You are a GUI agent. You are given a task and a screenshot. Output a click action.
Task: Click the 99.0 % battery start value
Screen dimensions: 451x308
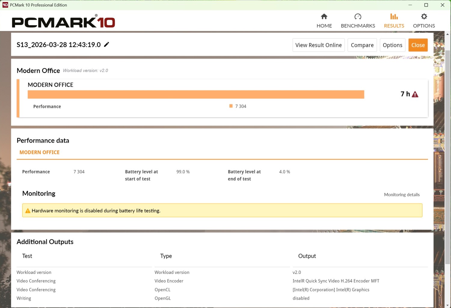pyautogui.click(x=183, y=172)
